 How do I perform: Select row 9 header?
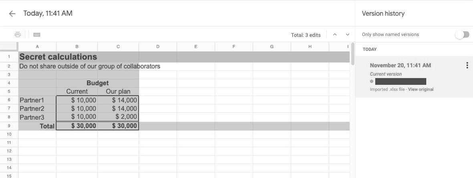(x=9, y=126)
